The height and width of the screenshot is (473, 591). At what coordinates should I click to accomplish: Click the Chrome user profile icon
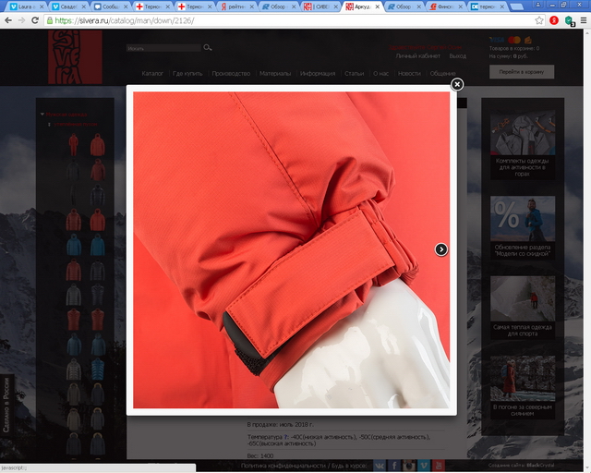pos(537,5)
